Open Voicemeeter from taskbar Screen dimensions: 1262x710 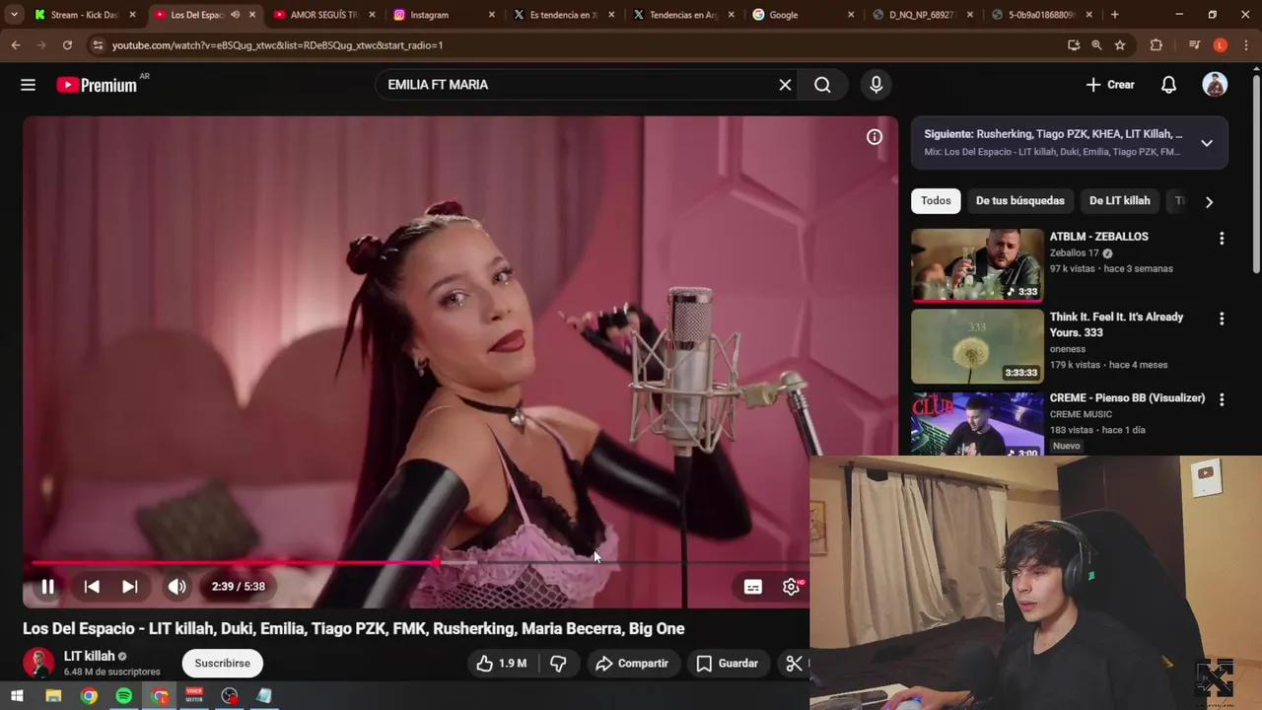194,696
